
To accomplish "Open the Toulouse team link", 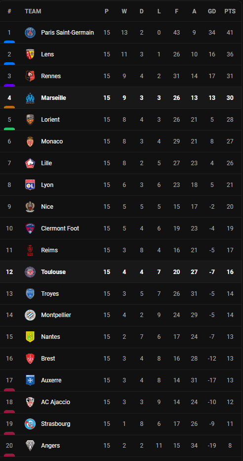I will click(53, 272).
